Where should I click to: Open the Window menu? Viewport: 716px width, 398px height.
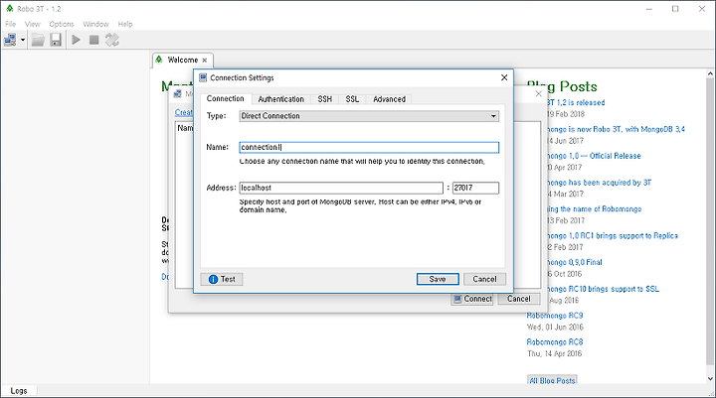point(95,24)
